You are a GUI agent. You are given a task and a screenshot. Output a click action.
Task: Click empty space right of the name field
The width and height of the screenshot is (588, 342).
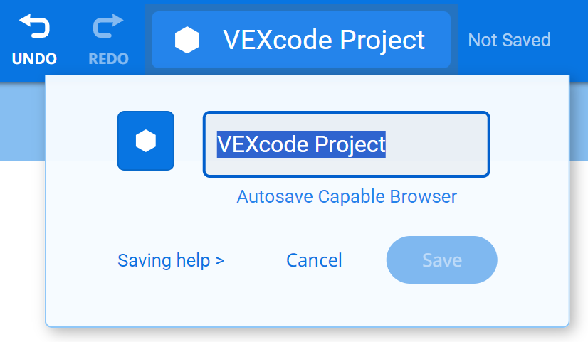coord(530,144)
